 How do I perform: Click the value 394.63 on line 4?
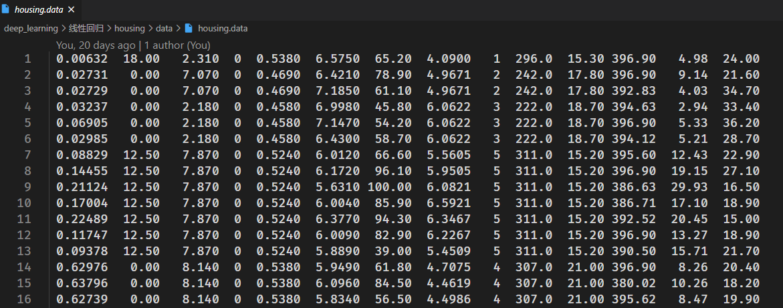click(634, 107)
